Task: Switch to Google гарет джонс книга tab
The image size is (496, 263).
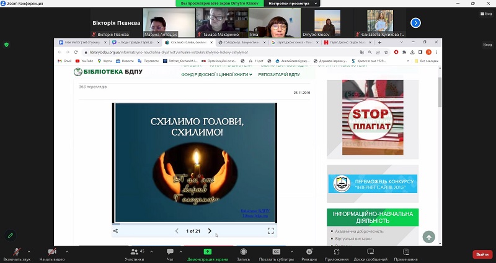Action: pos(294,42)
